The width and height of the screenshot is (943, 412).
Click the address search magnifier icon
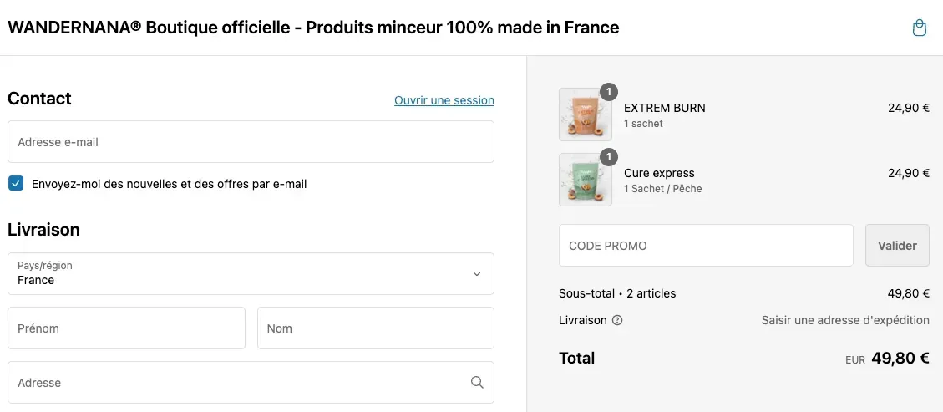pyautogui.click(x=477, y=383)
